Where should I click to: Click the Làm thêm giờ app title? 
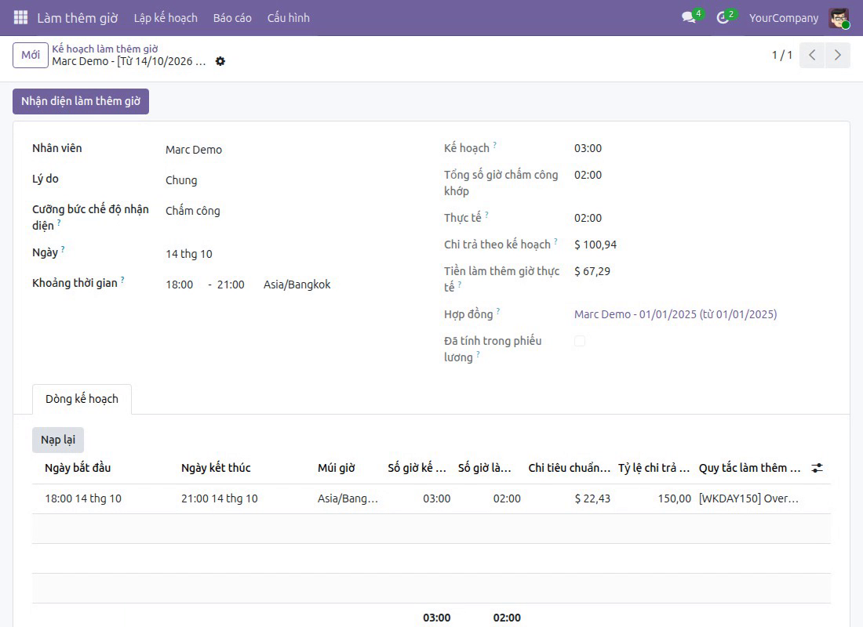click(78, 17)
